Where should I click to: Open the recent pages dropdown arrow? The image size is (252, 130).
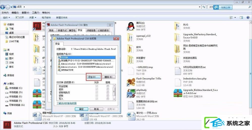pos(11,7)
